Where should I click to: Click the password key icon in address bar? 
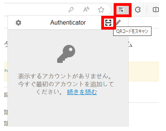pyautogui.click(x=71, y=10)
